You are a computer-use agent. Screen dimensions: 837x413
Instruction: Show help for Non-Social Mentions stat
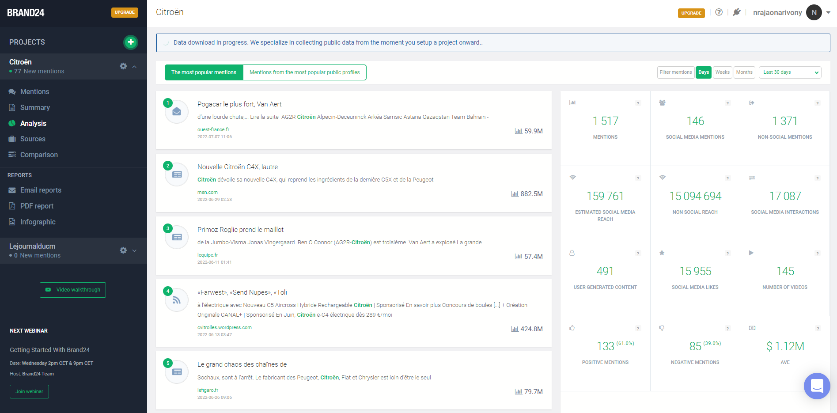tap(817, 103)
